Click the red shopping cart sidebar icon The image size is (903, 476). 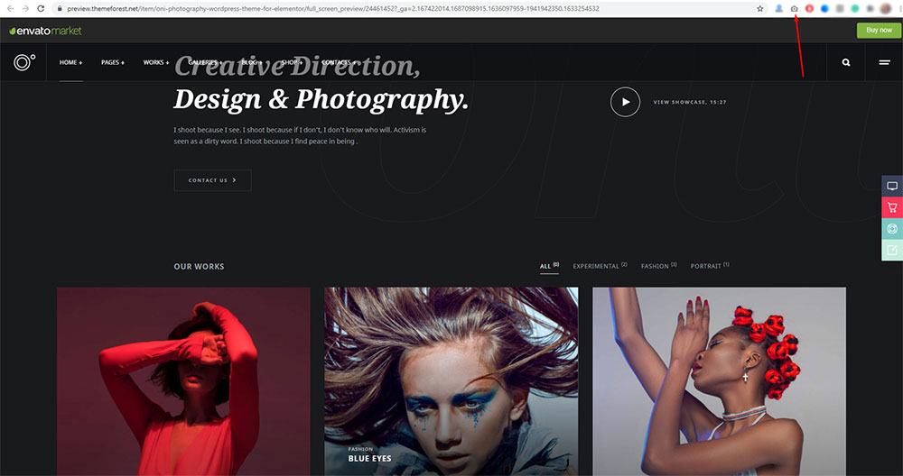tap(892, 207)
